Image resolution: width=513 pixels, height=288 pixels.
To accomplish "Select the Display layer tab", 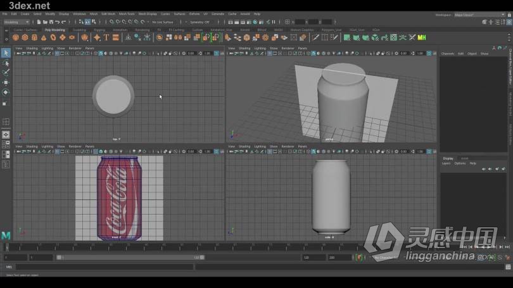I will point(448,158).
